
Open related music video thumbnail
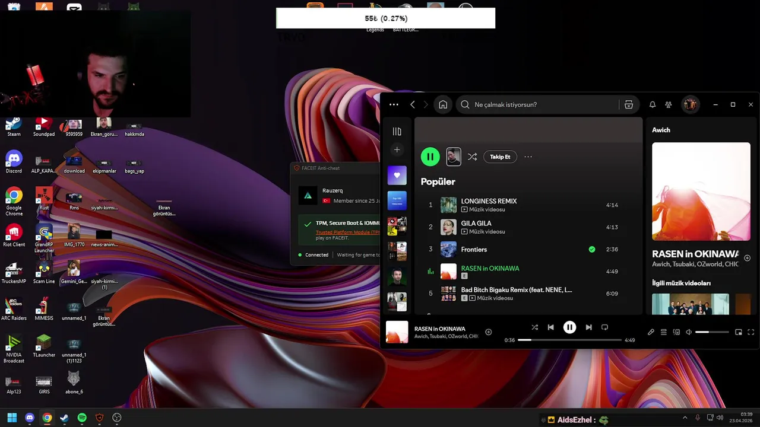click(691, 304)
